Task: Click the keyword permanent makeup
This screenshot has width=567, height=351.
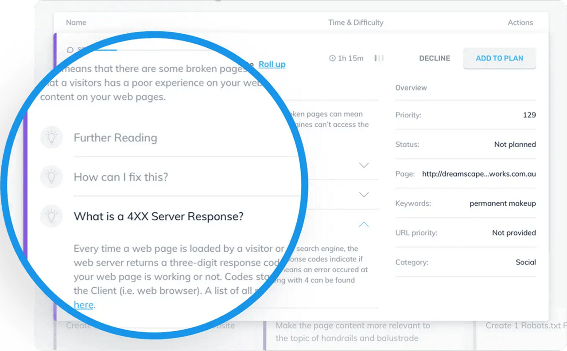Action: point(503,203)
